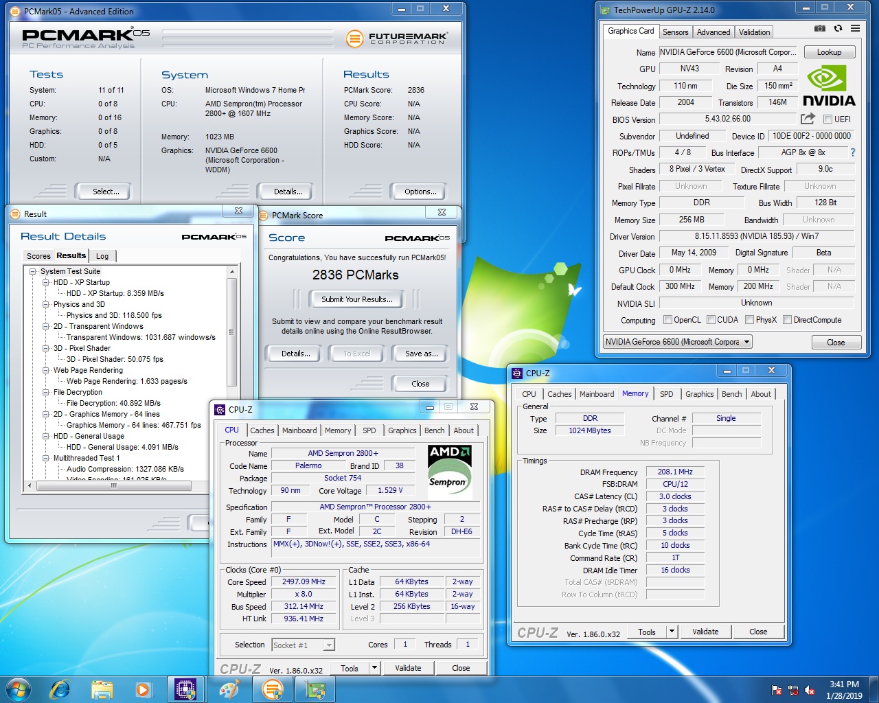Open the GPU selection dropdown in GPU-Z
This screenshot has height=703, width=879.
click(677, 342)
